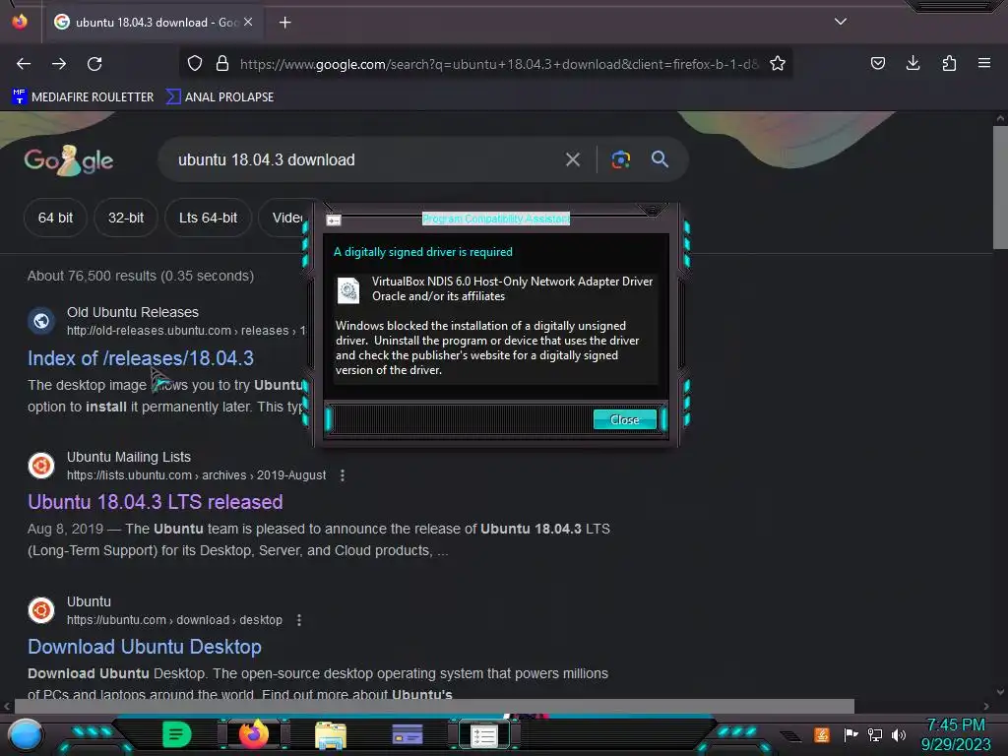
Task: Click Old Ubuntu Releases globe favicon
Action: pyautogui.click(x=41, y=321)
